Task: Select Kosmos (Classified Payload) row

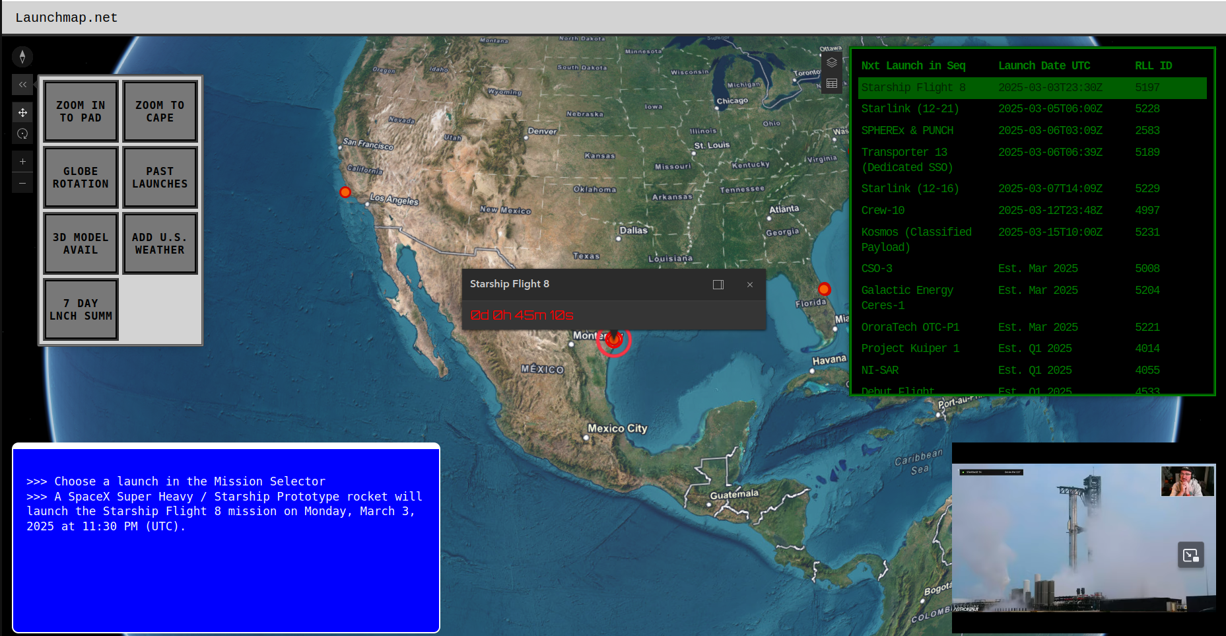Action: pos(1032,240)
